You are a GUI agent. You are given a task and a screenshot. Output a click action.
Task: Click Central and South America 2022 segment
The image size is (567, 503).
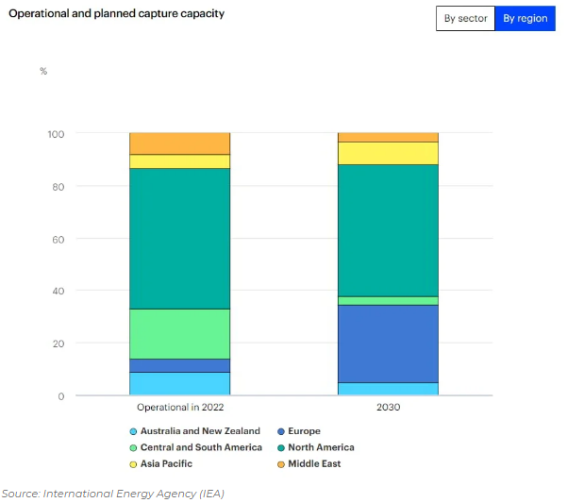click(179, 333)
